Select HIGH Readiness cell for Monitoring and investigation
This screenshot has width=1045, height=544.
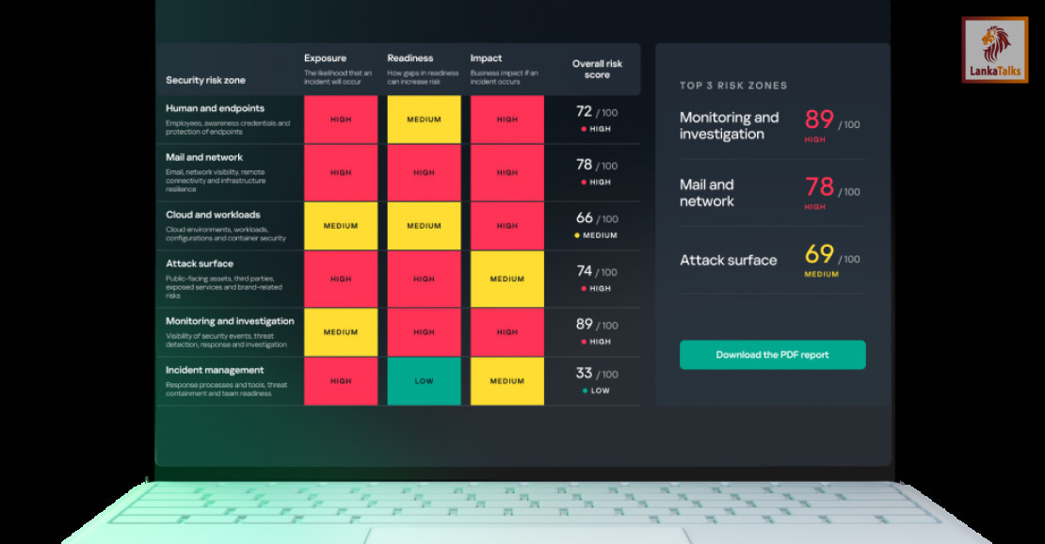424,332
